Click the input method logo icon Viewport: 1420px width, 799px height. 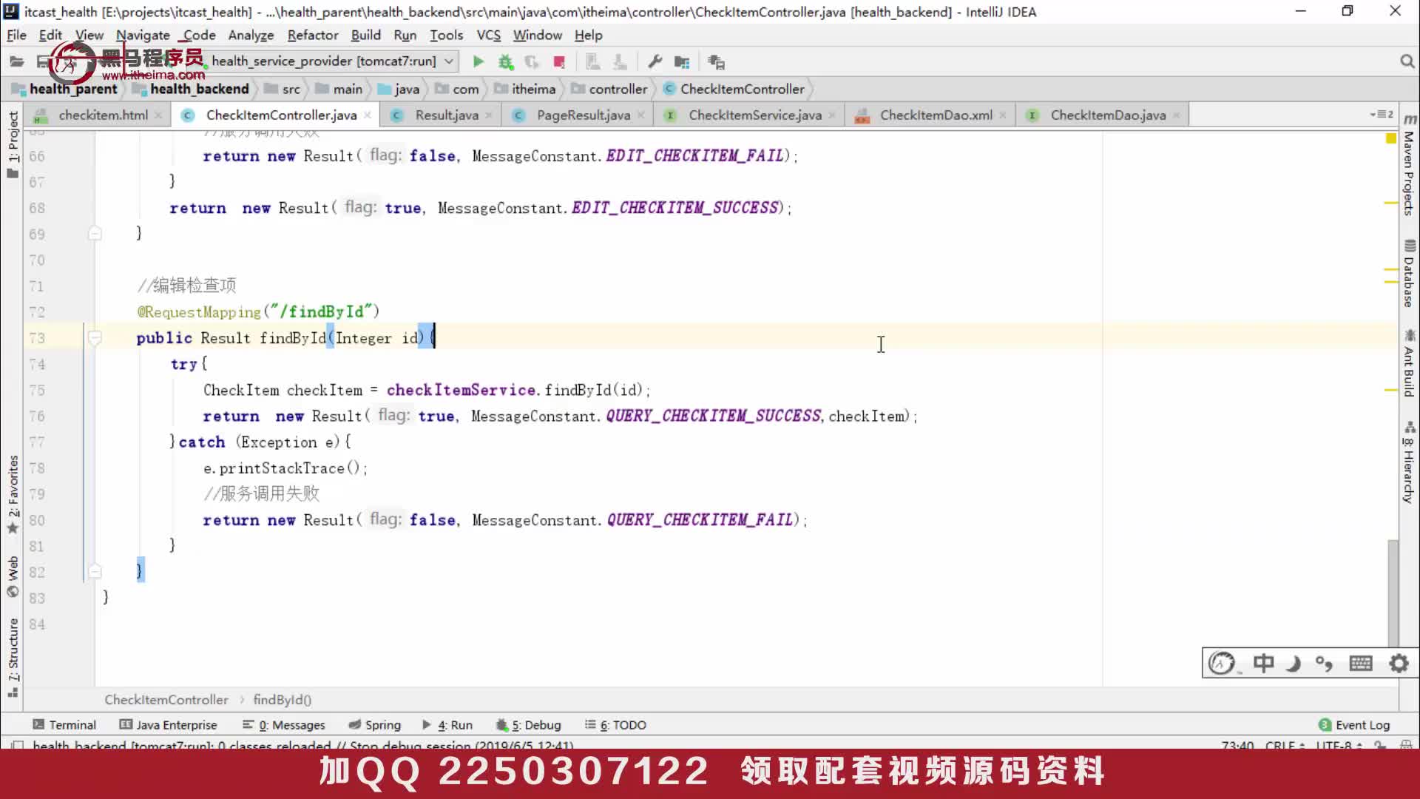pyautogui.click(x=1223, y=663)
